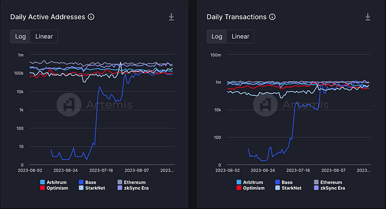Click the Daily Transactions title
Image resolution: width=386 pixels, height=209 pixels.
[237, 17]
